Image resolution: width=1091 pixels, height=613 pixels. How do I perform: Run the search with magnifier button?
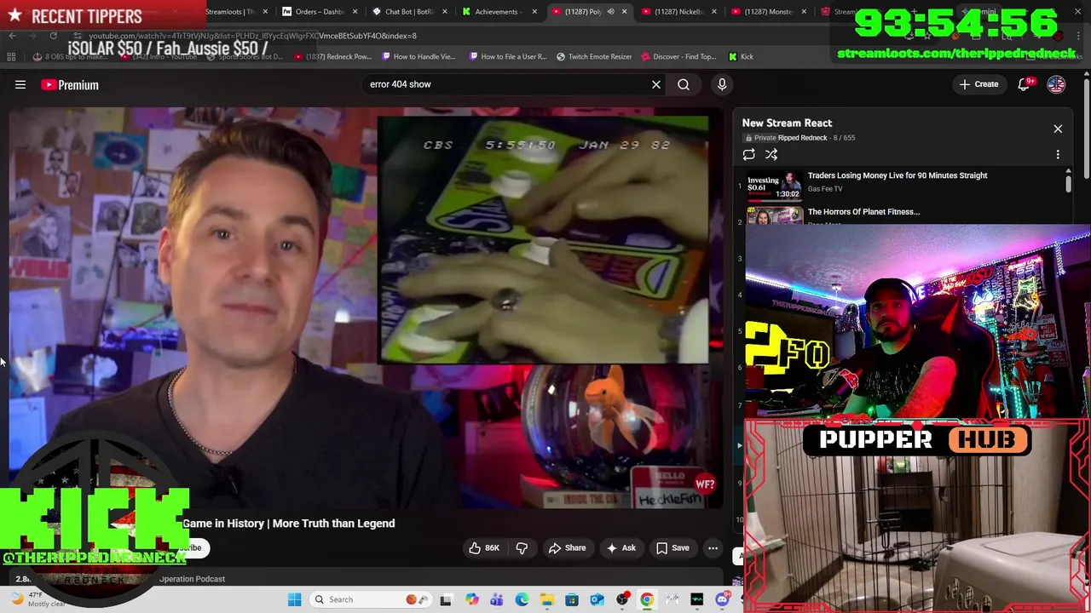[x=684, y=84]
